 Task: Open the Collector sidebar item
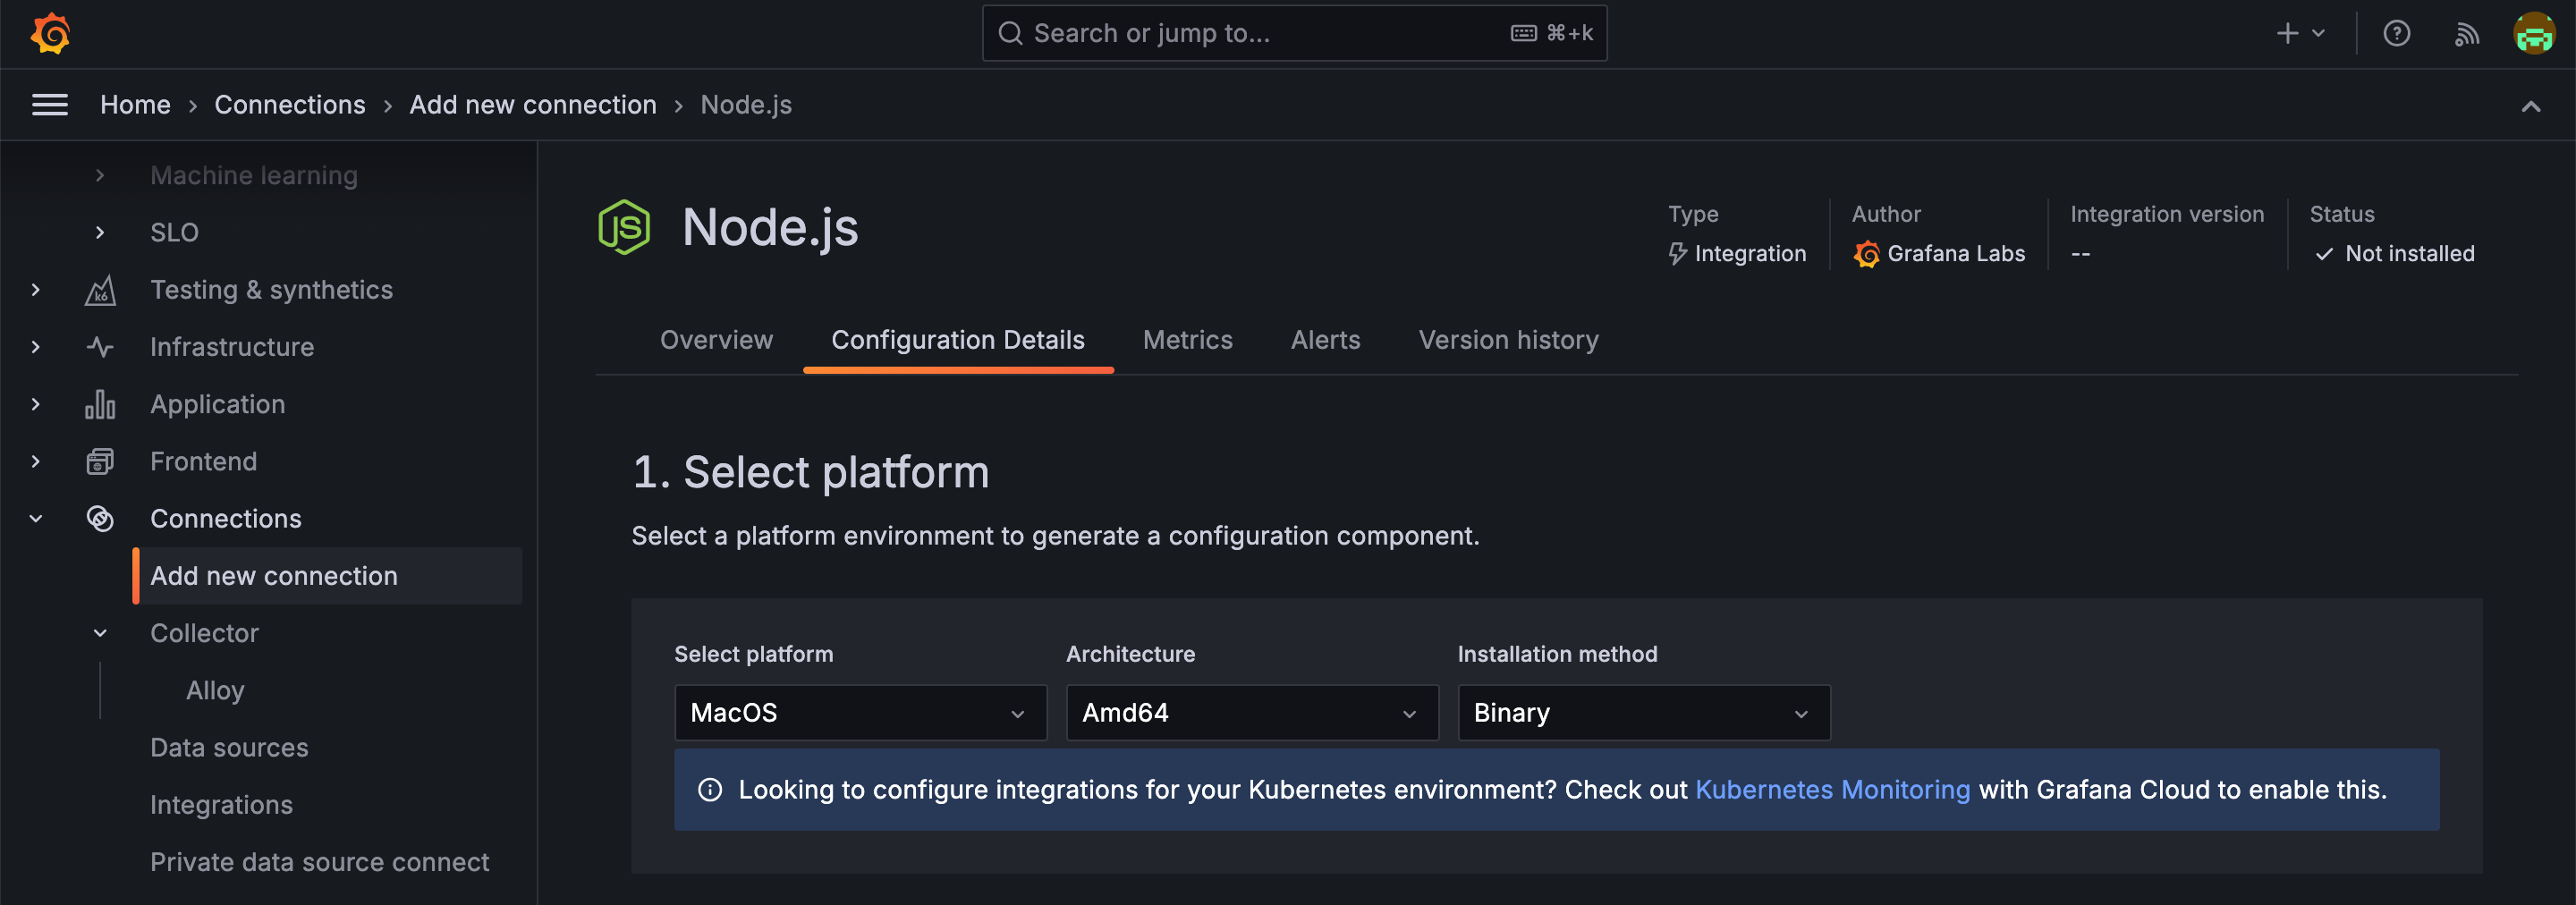204,633
